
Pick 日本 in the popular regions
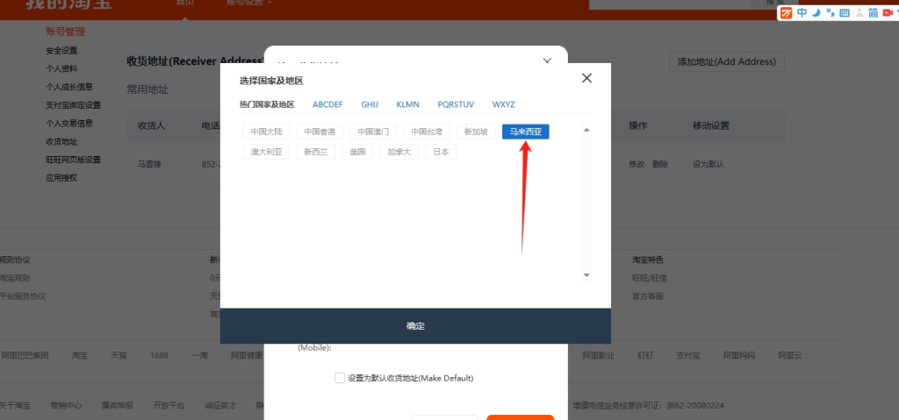pyautogui.click(x=441, y=152)
